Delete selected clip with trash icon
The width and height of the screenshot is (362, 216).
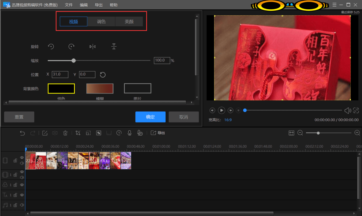[x=65, y=133]
